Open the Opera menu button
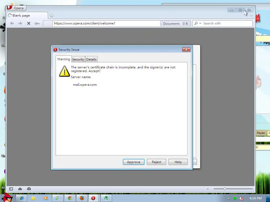Viewport: 270px width, 202px height. (16, 8)
